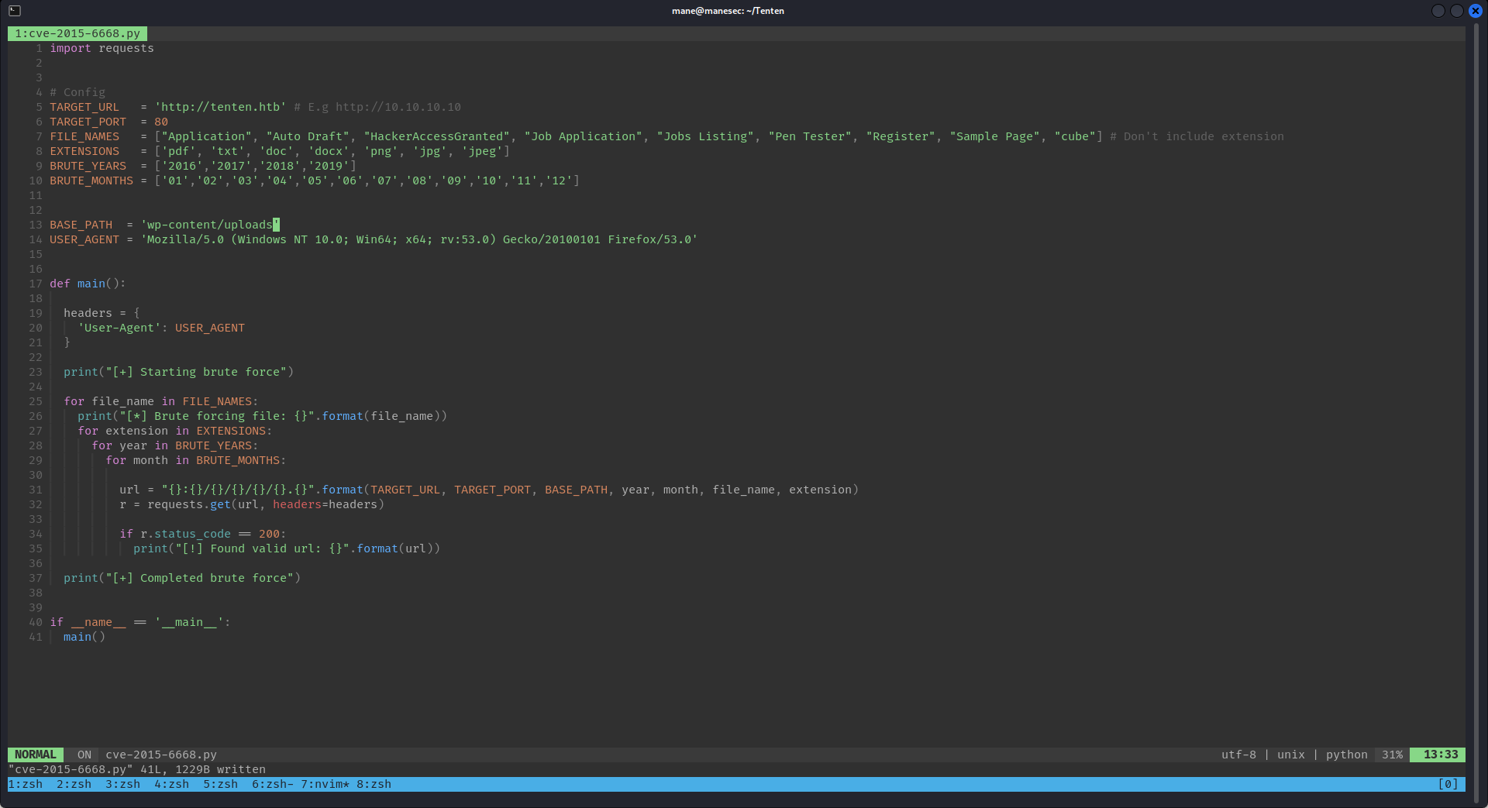Switch to tmux window 3:zsh
Screen dimensions: 1488x808
pyautogui.click(x=122, y=784)
